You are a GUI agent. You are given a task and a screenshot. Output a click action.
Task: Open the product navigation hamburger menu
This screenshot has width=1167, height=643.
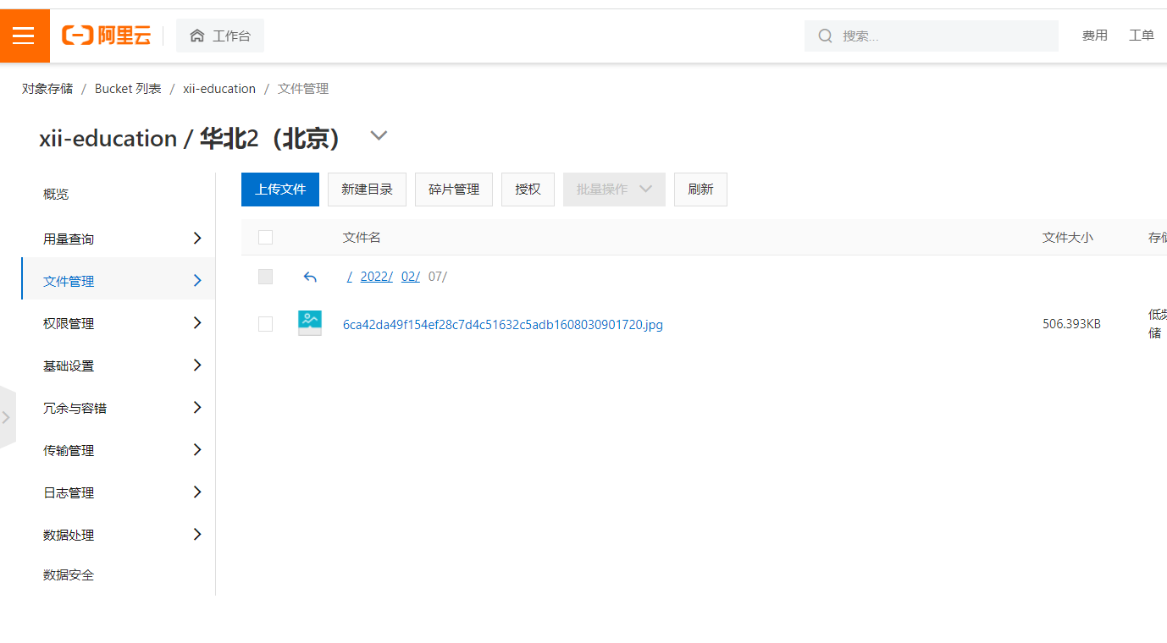[x=24, y=35]
